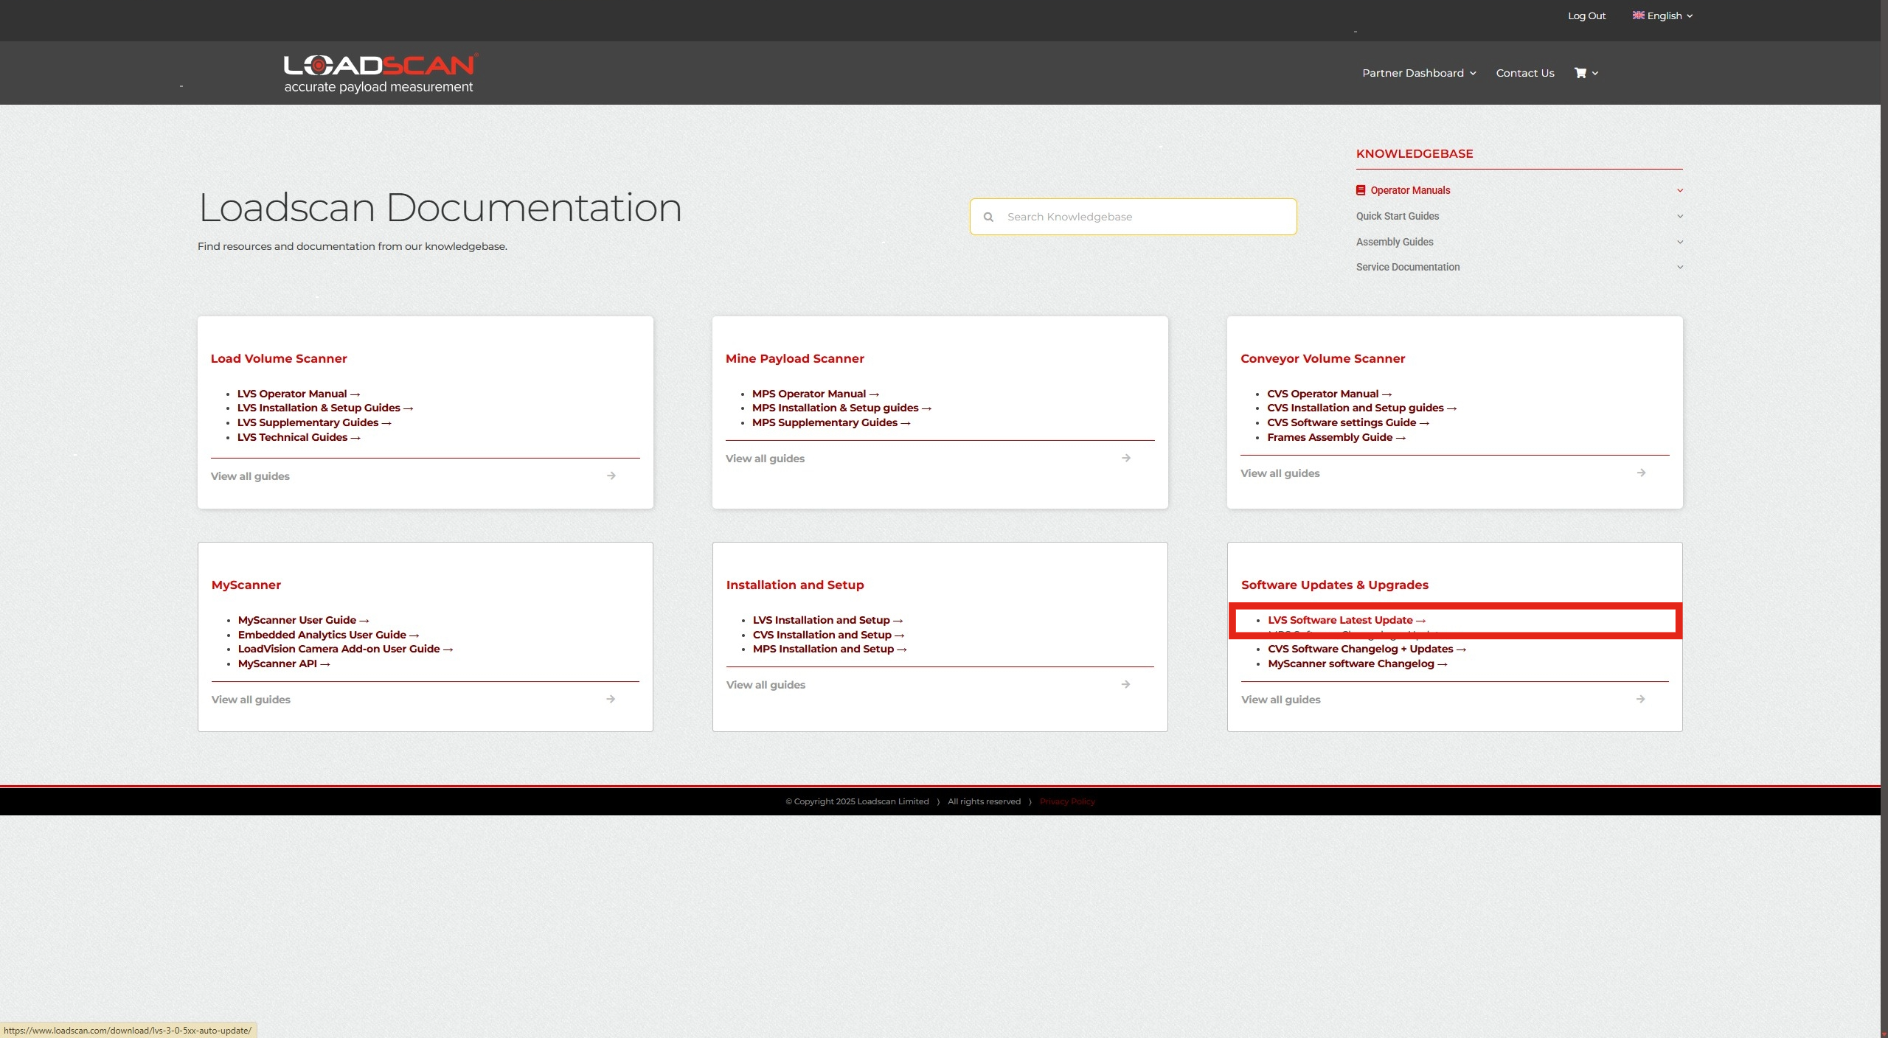Viewport: 1888px width, 1038px height.
Task: Open the shopping cart icon
Action: 1580,73
